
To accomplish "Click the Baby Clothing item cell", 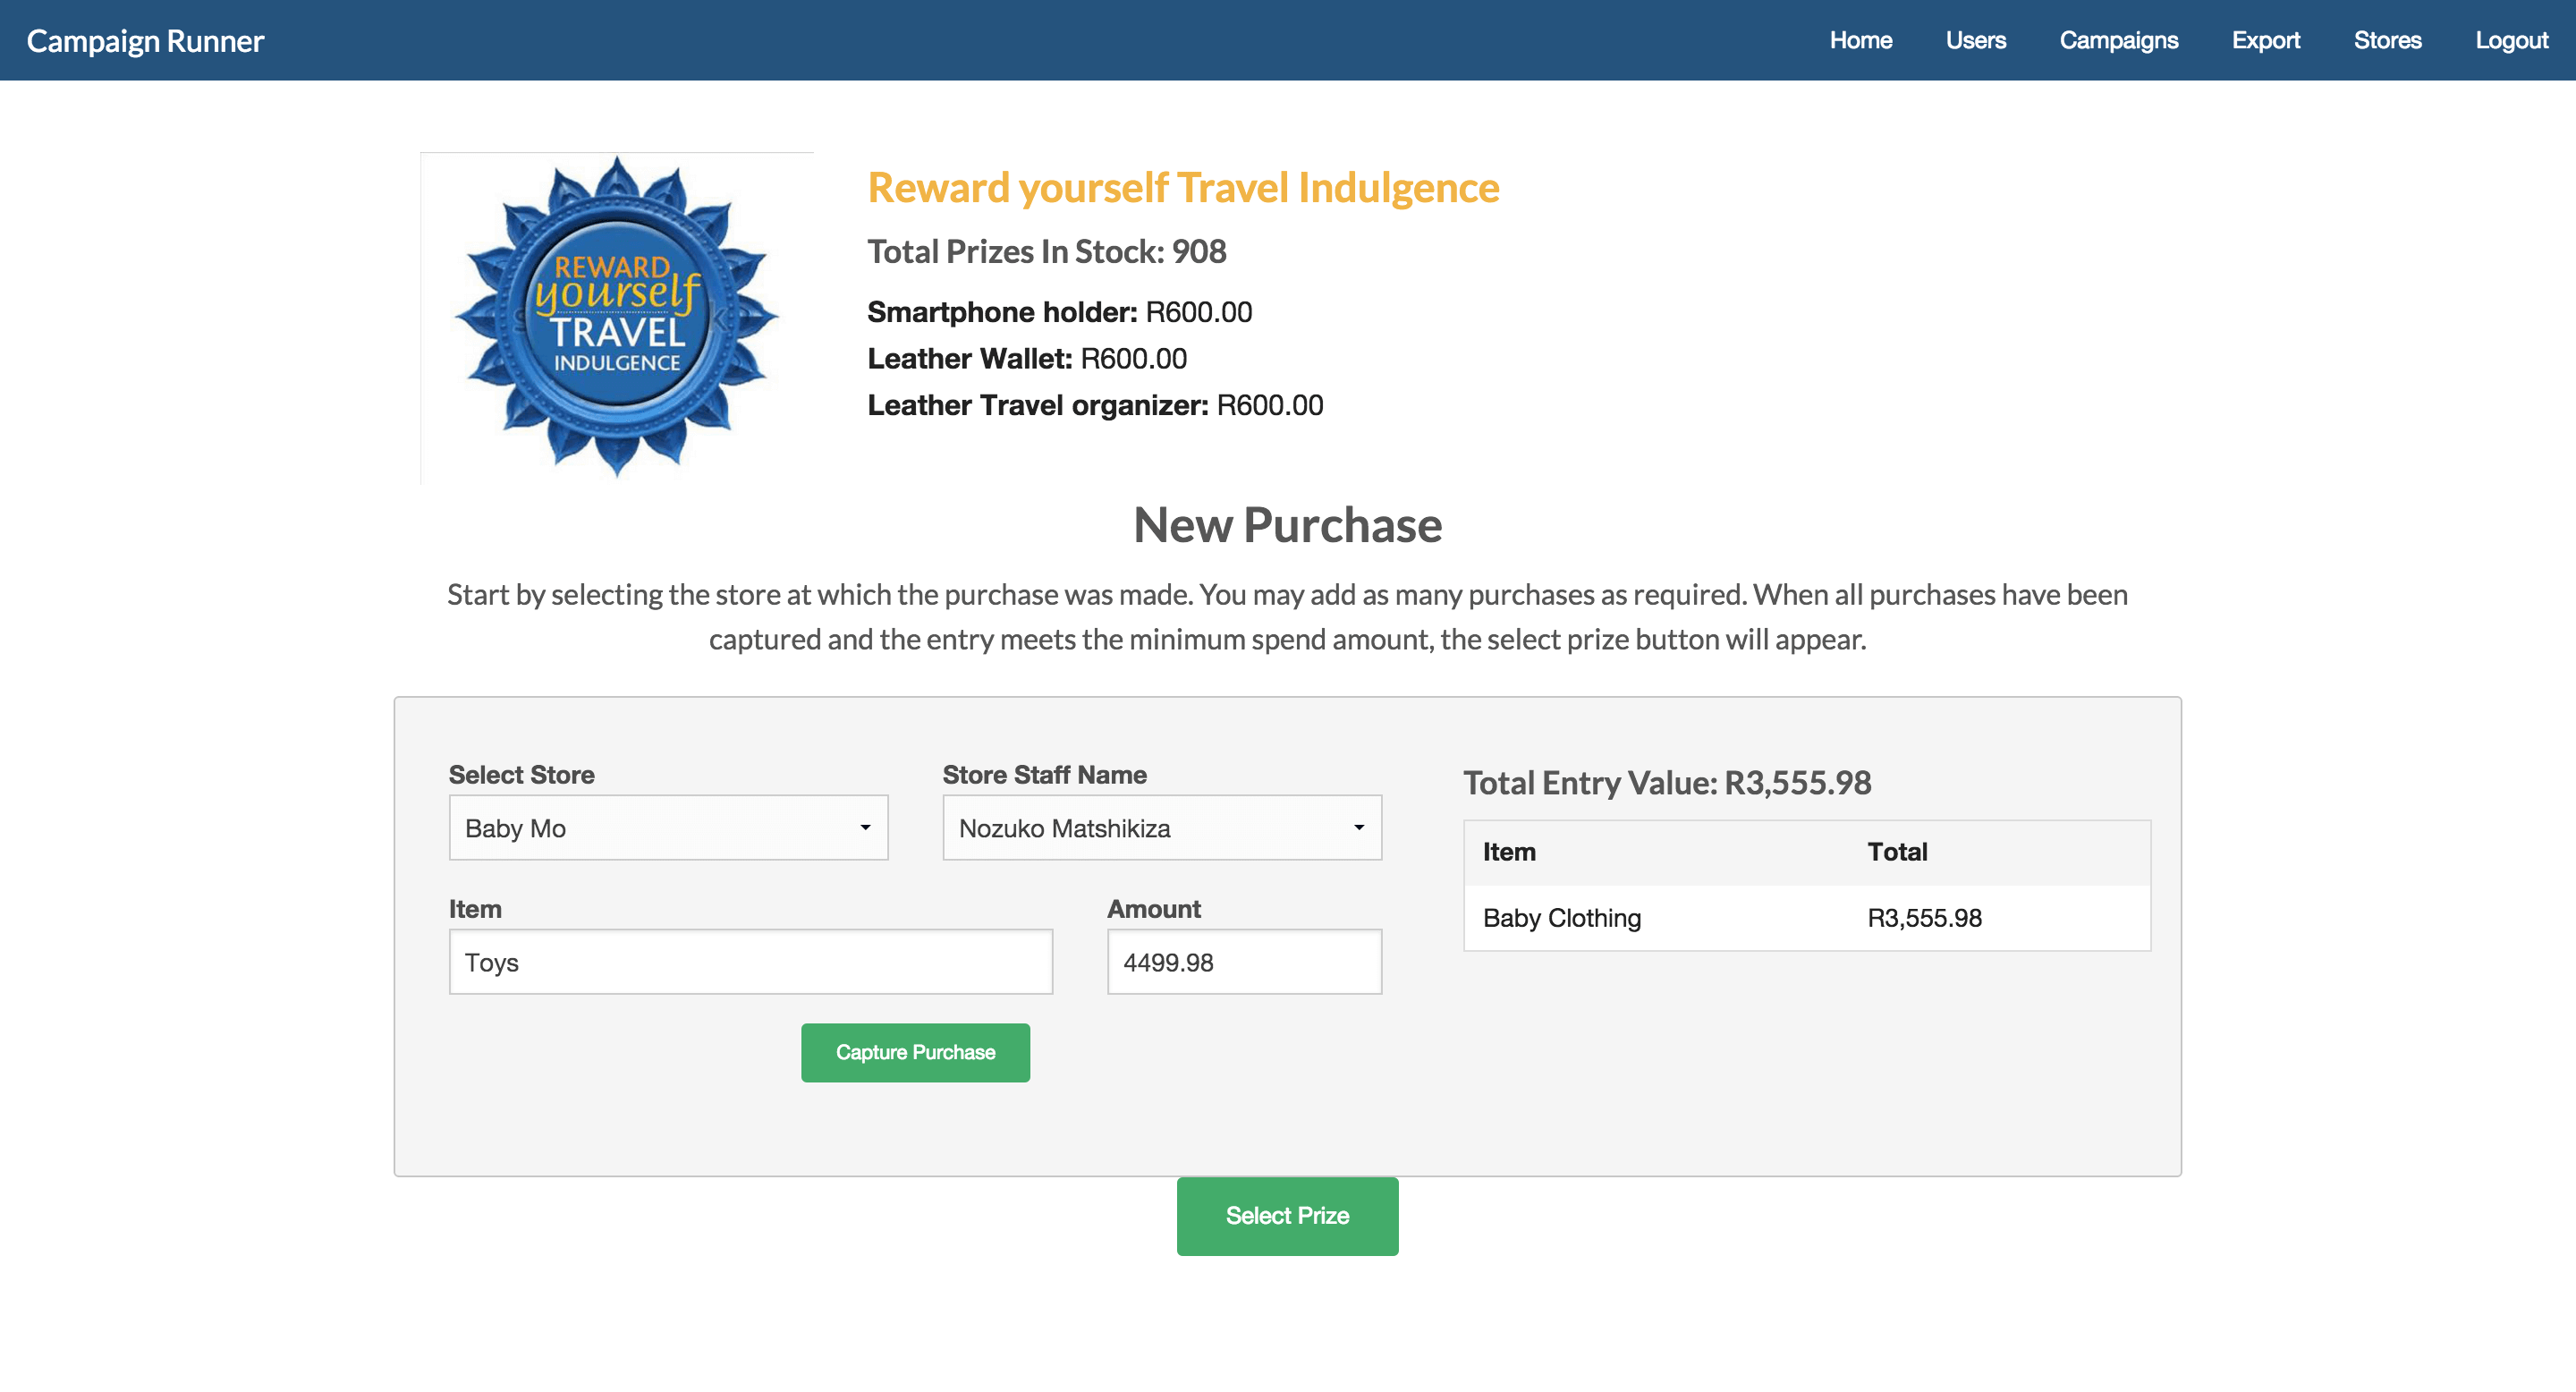I will pyautogui.click(x=1562, y=918).
